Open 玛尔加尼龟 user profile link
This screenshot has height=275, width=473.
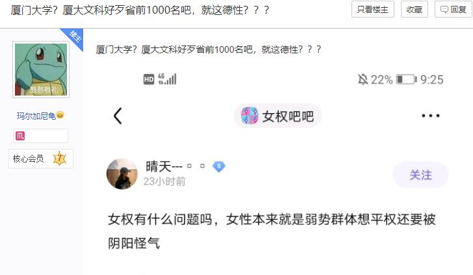point(36,116)
